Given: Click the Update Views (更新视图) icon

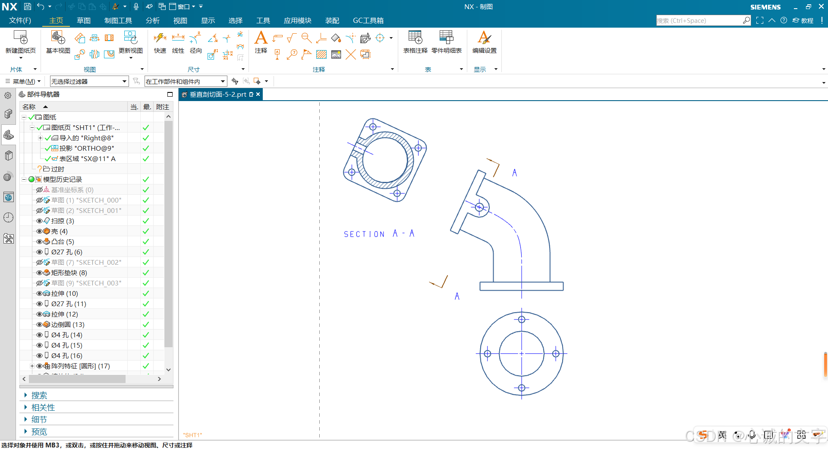Looking at the screenshot, I should [130, 38].
